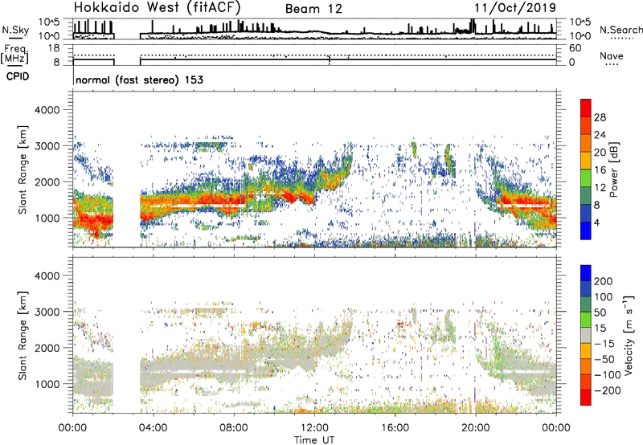Click '4000' tick on power panel axis
The width and height of the screenshot is (643, 445).
coord(47,110)
